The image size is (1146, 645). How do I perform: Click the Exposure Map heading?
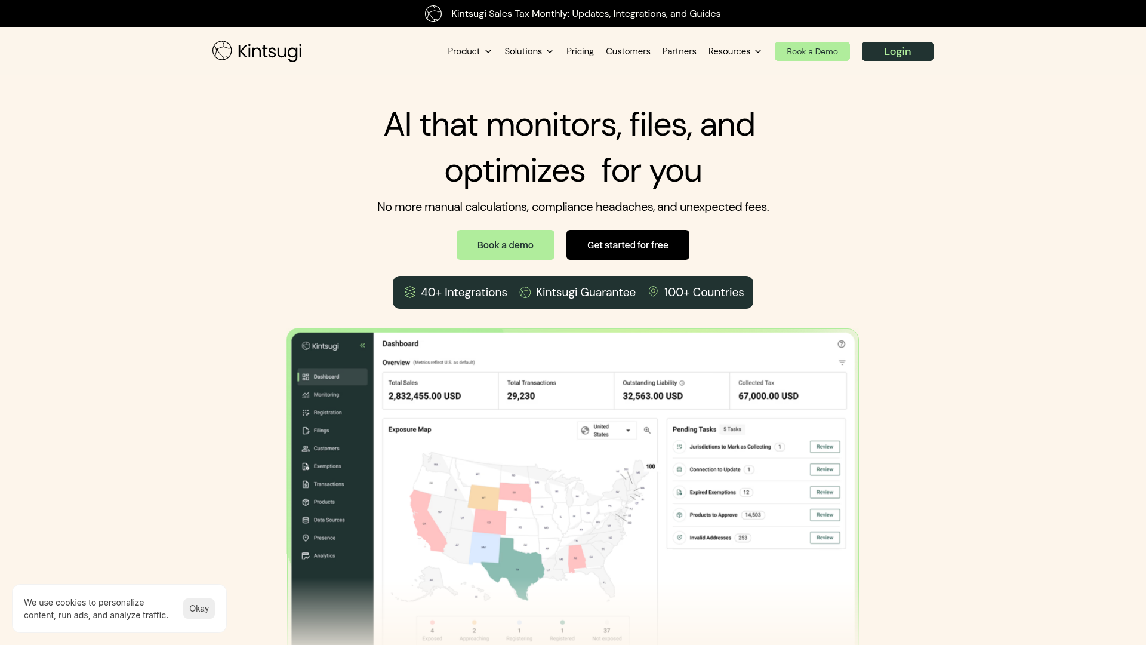(409, 429)
